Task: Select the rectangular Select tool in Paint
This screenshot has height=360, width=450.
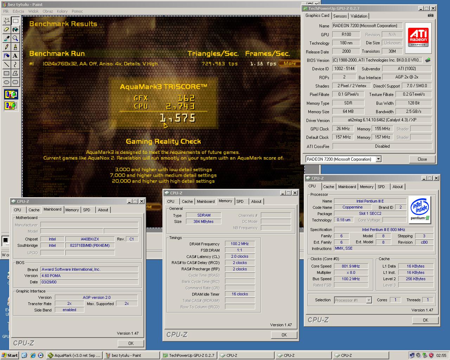Action: point(15,21)
